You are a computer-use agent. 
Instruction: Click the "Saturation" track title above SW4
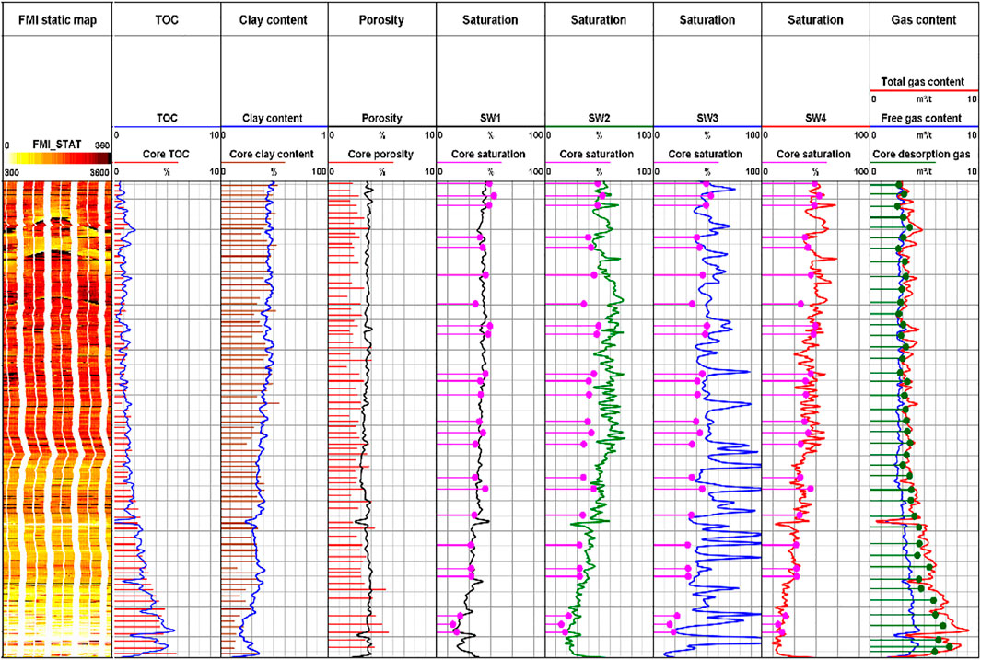click(x=816, y=20)
